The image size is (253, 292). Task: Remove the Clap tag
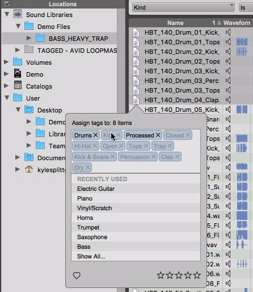tap(177, 157)
